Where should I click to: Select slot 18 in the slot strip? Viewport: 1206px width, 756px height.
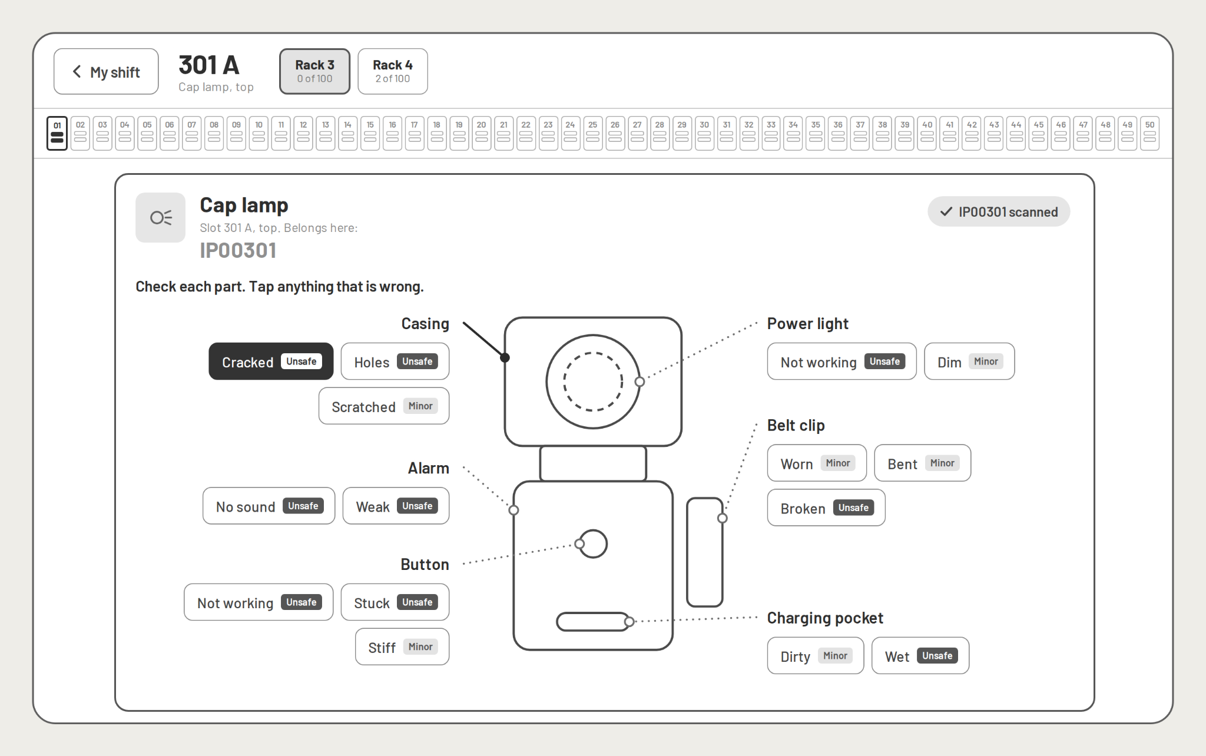(x=437, y=133)
